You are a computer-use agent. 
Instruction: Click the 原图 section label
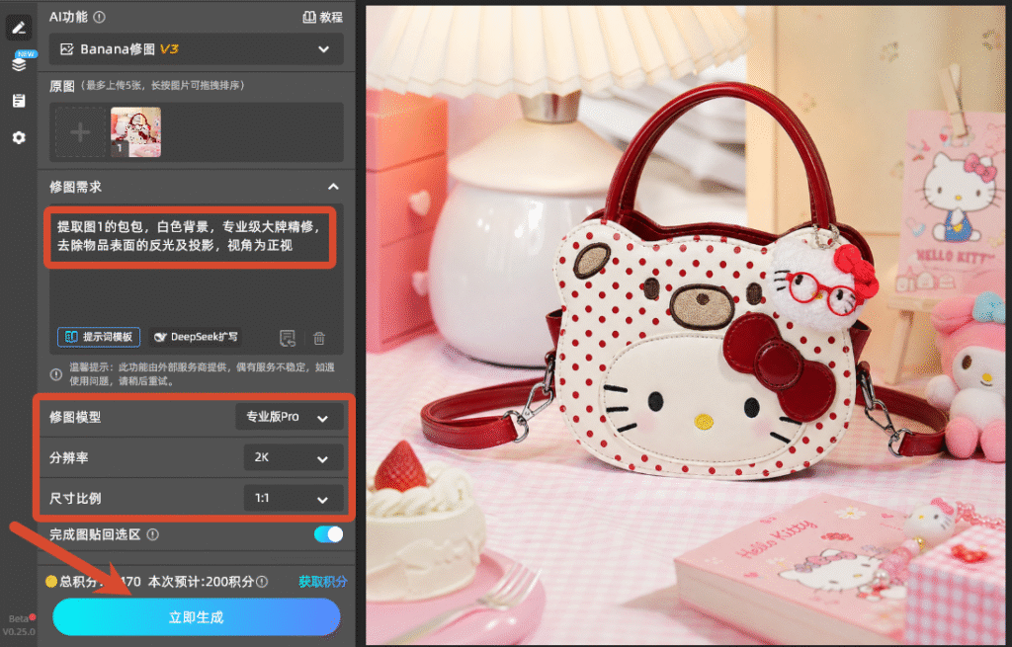click(62, 86)
